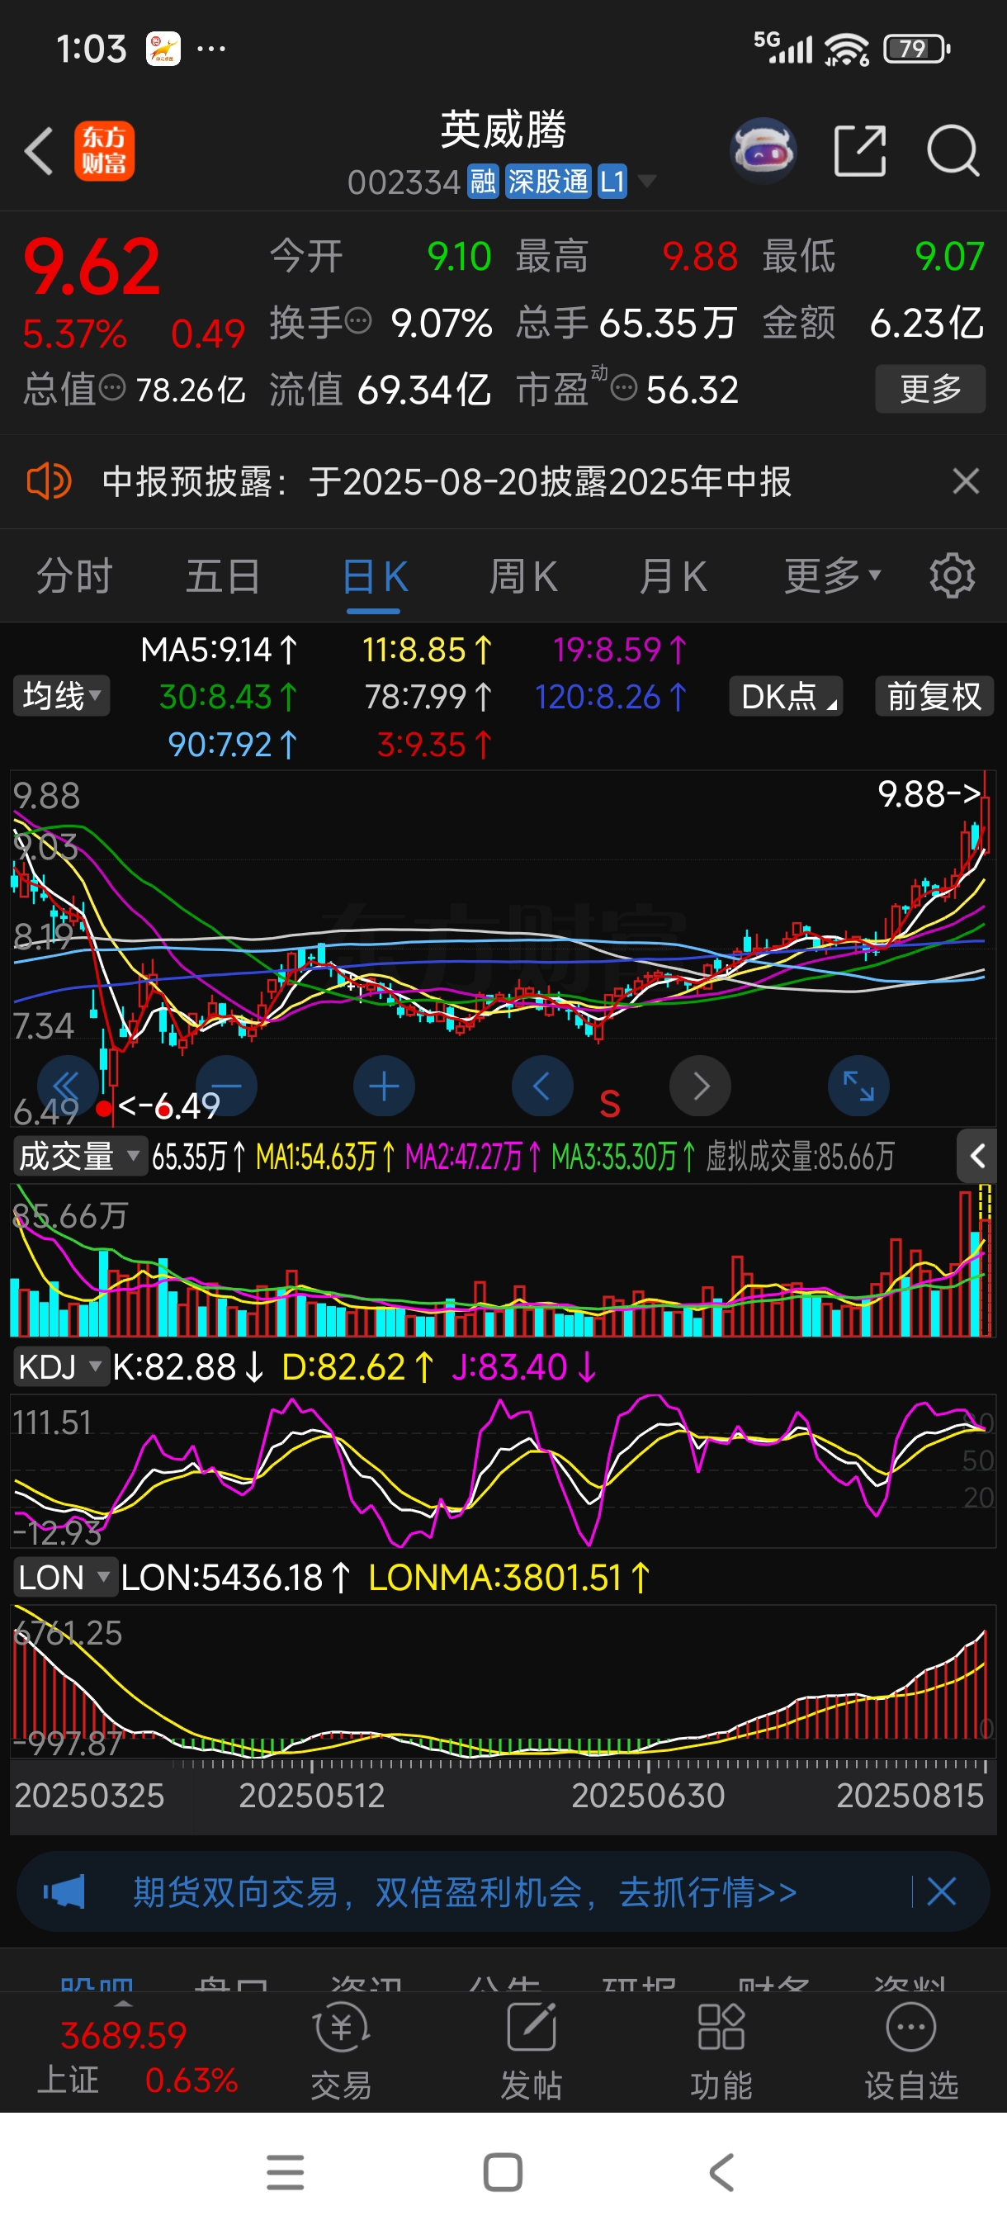This screenshot has width=1007, height=2239.
Task: Tap the speaker announcement icon
Action: 49,480
